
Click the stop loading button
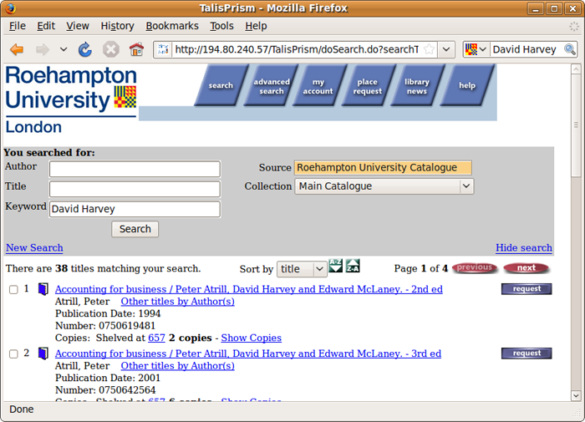point(111,49)
